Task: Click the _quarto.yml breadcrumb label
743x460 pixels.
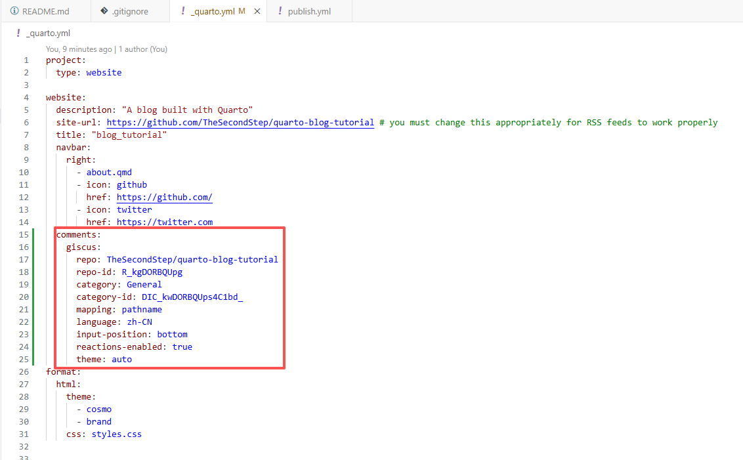Action: (48, 33)
